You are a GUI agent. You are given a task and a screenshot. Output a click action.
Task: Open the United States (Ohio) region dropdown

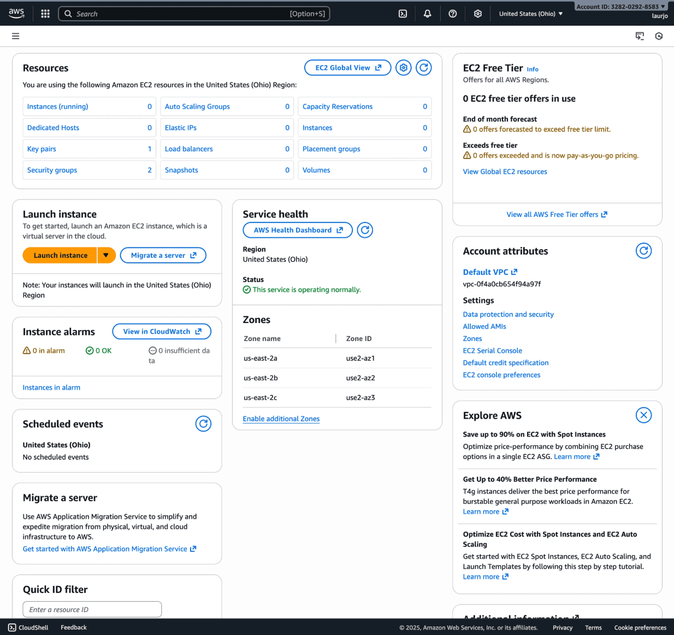coord(531,14)
